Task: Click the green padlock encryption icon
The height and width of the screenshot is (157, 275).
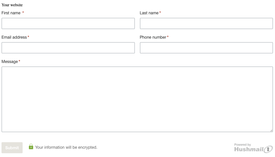Action: coord(31,146)
